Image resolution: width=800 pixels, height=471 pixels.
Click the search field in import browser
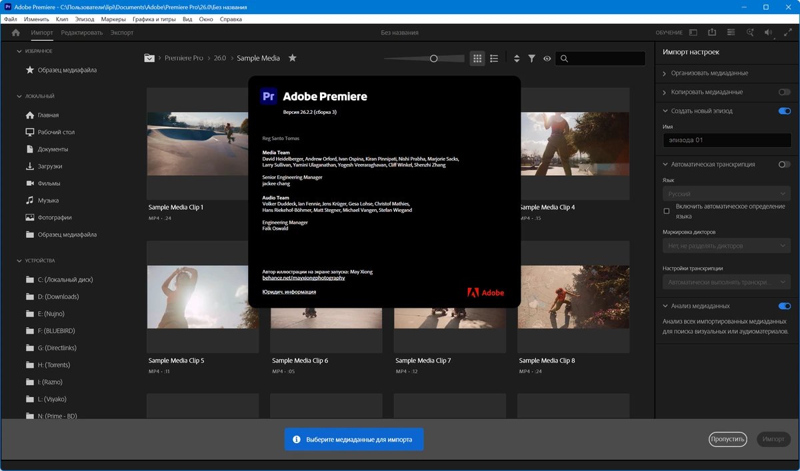pyautogui.click(x=601, y=59)
